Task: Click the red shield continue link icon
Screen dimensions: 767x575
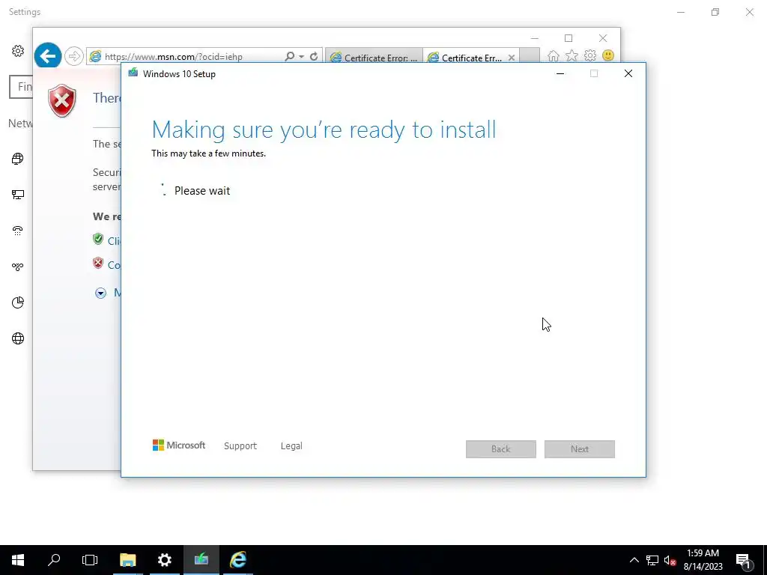Action: pyautogui.click(x=98, y=263)
